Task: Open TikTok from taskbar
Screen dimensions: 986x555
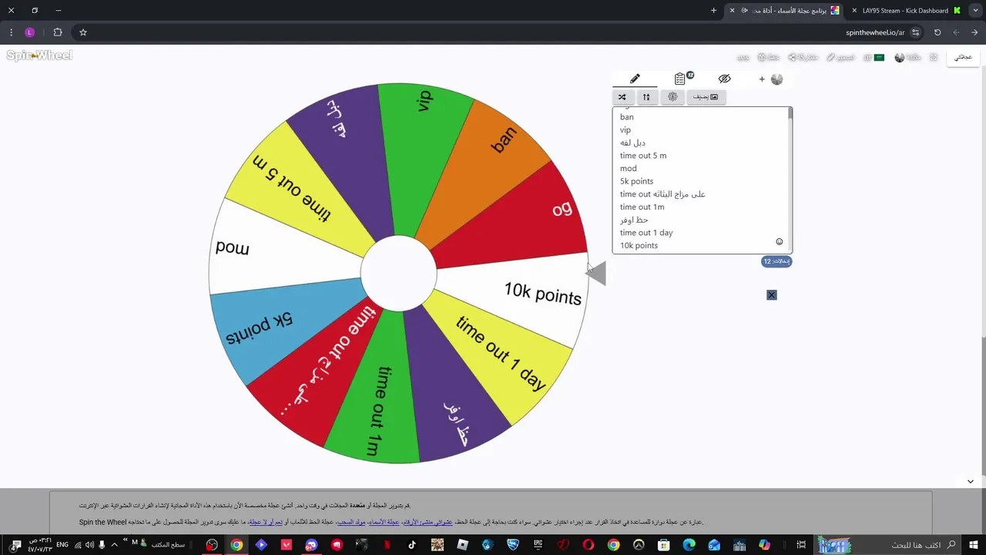Action: [x=412, y=545]
